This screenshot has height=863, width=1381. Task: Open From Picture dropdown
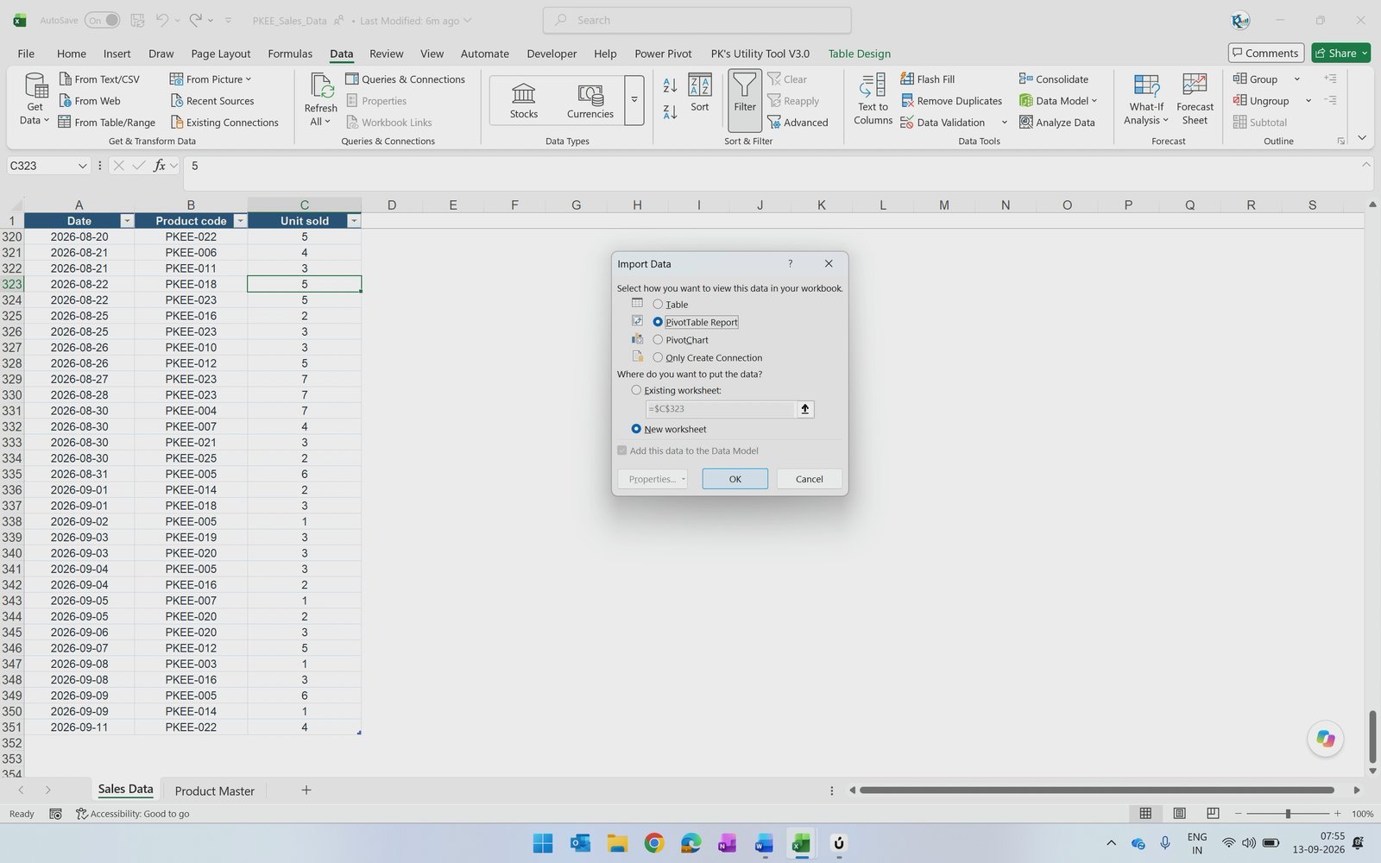pos(211,79)
